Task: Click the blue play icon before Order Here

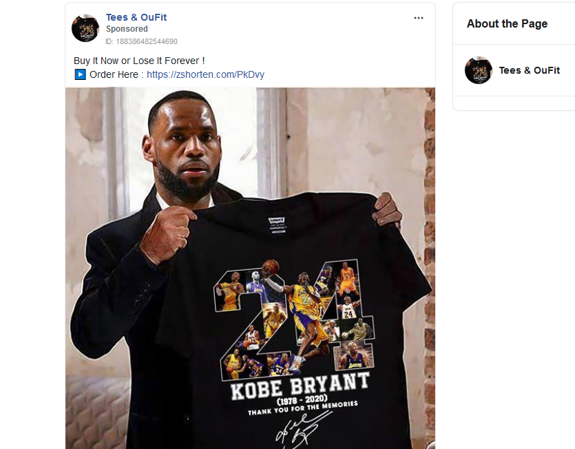Action: [80, 74]
